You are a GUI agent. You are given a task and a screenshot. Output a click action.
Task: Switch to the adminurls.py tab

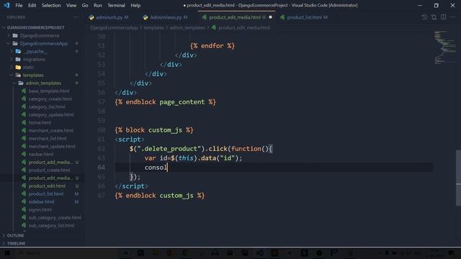[x=109, y=17]
